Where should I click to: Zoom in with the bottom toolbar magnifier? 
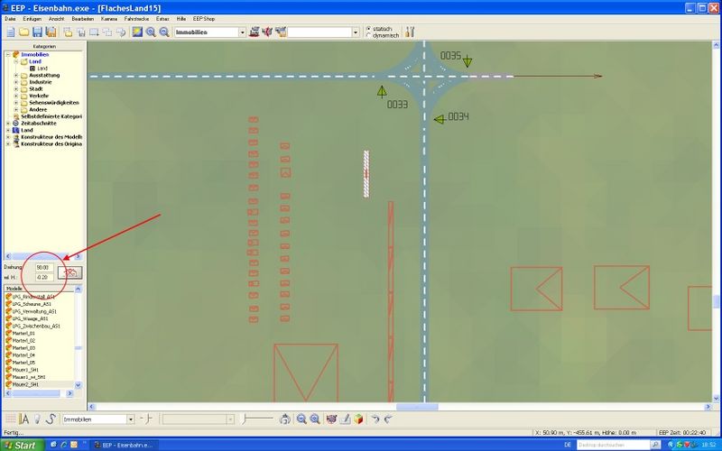click(x=315, y=419)
